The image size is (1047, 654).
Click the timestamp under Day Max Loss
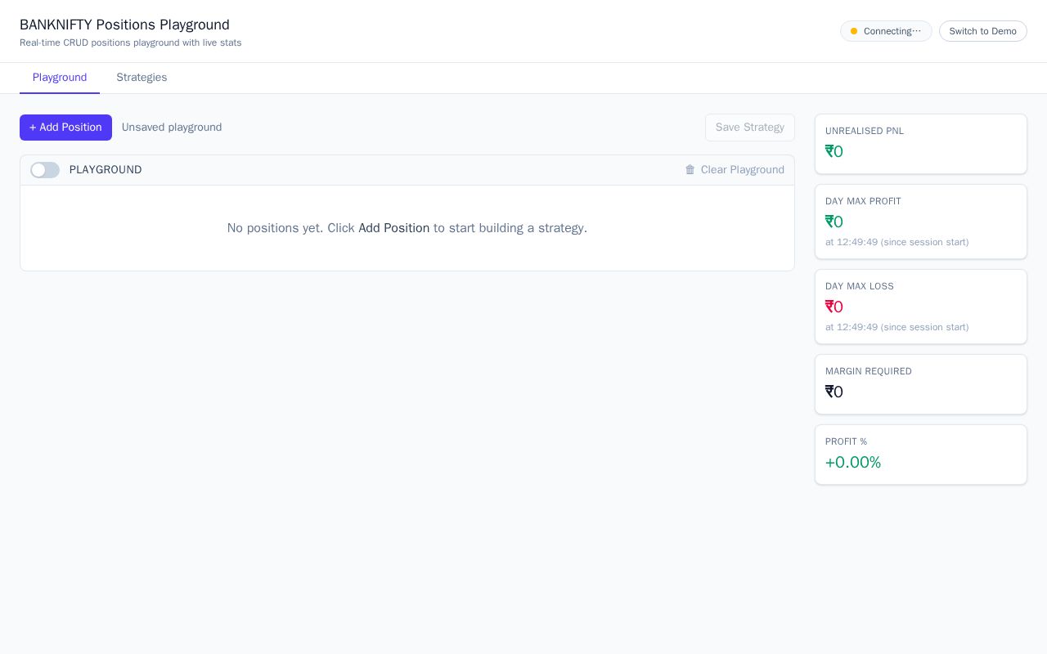pyautogui.click(x=897, y=327)
